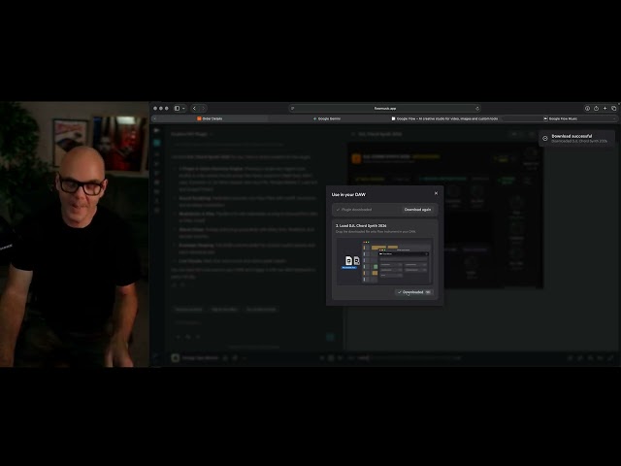Click the Safari address bar
Image resolution: width=621 pixels, height=466 pixels.
[x=385, y=108]
